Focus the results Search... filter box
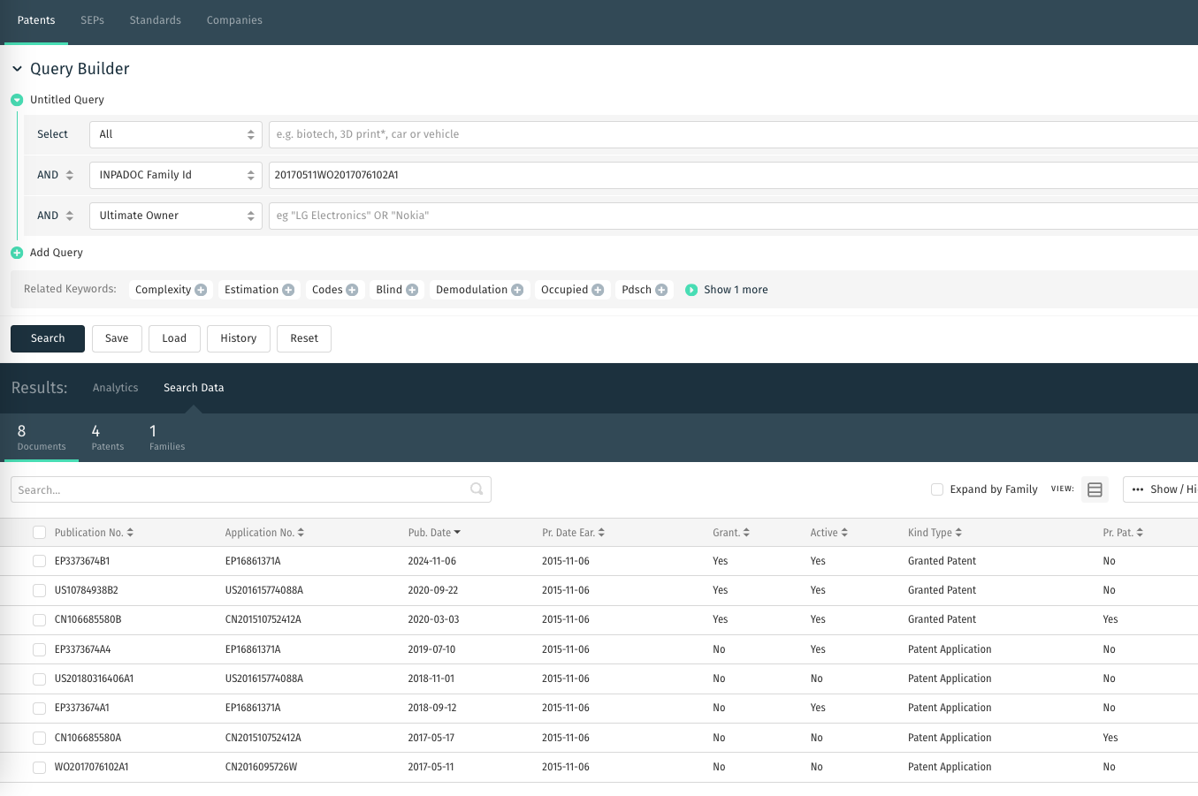The image size is (1198, 796). [x=251, y=489]
